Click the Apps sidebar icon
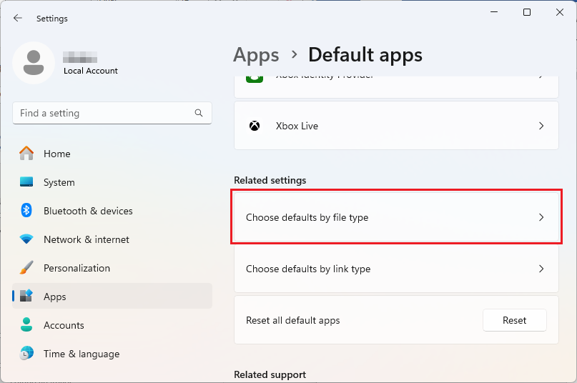Viewport: 577px width, 383px height. 26,296
